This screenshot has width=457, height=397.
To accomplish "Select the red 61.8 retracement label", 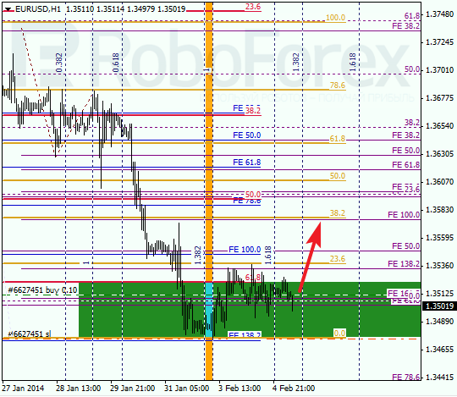I will [253, 277].
